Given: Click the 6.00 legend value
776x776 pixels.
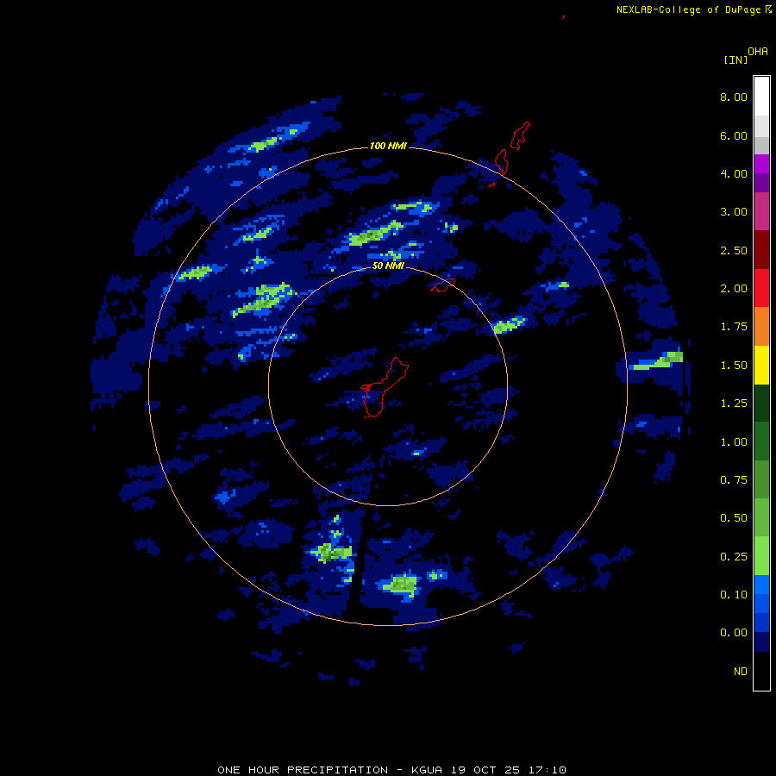Looking at the screenshot, I should click(734, 135).
